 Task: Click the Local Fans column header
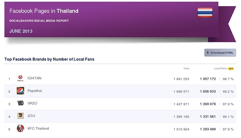[x=220, y=69]
